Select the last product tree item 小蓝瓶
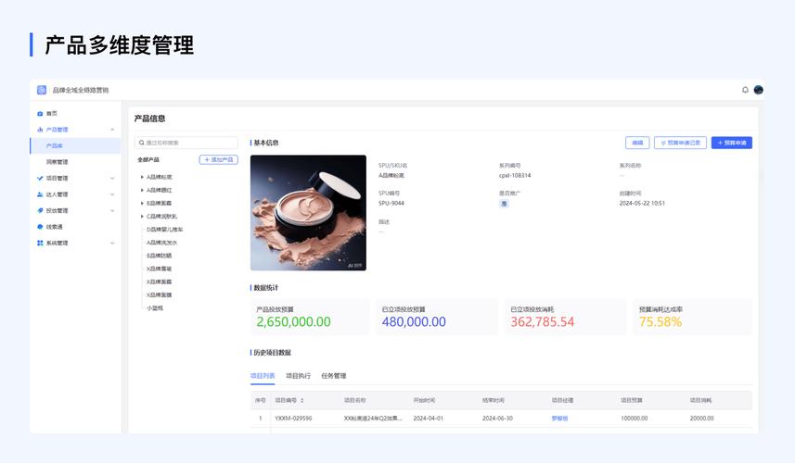This screenshot has width=795, height=463. pyautogui.click(x=155, y=308)
